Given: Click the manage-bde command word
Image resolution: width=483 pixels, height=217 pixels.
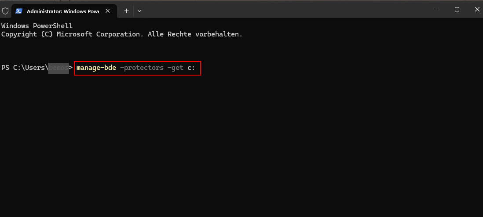Looking at the screenshot, I should tap(96, 68).
